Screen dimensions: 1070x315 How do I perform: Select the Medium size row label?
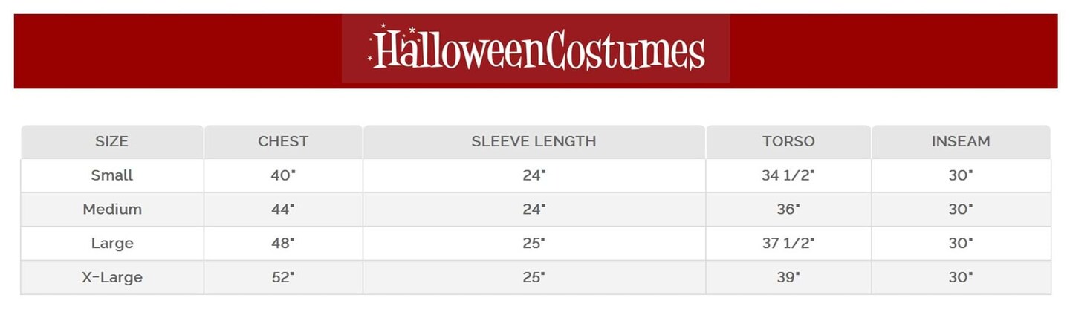click(111, 210)
